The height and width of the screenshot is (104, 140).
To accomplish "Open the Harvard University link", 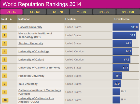I will click(30, 27).
